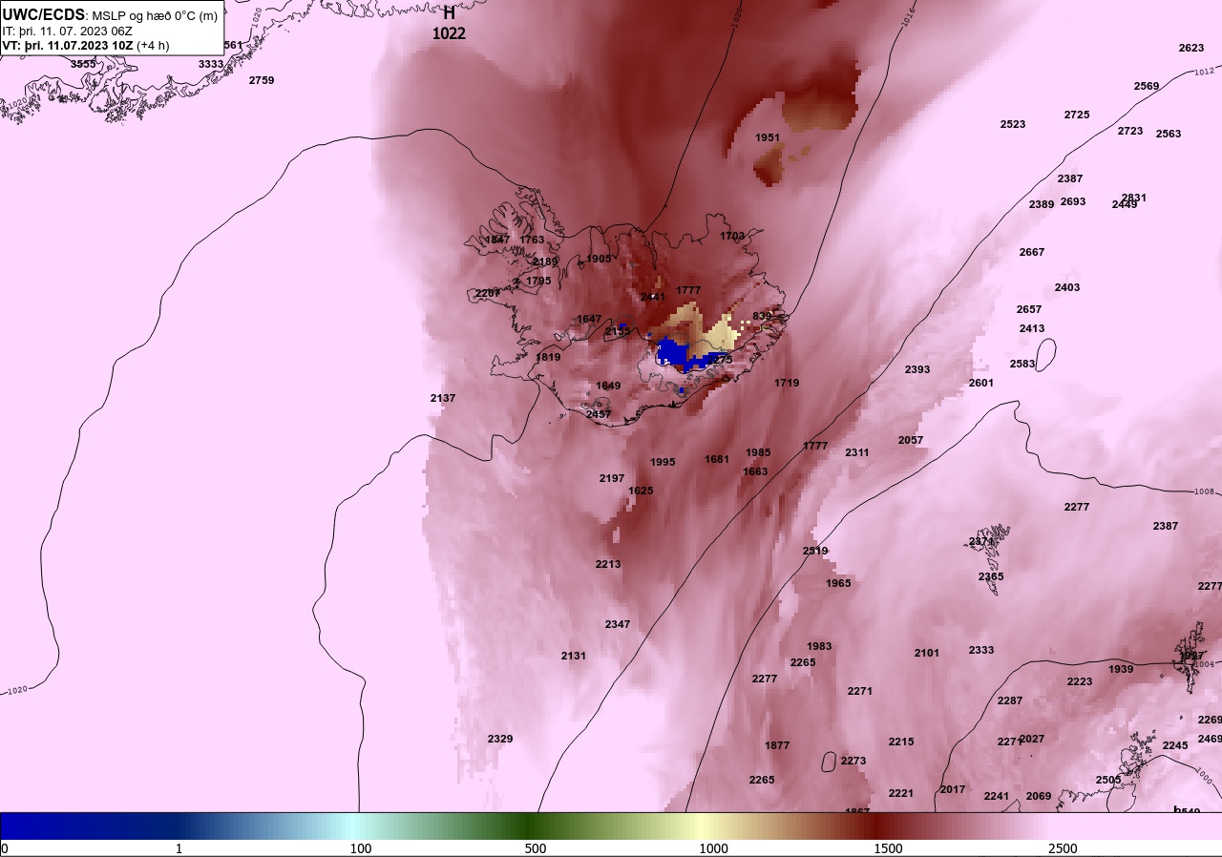Click the 1012 isobar label
Screen dimensions: 1222x857
(1205, 71)
